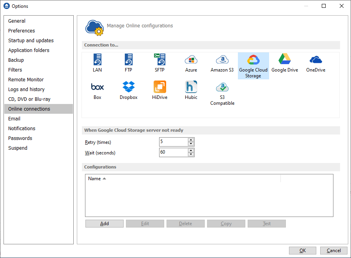Increase Retry times value
The height and width of the screenshot is (258, 351).
(191, 140)
